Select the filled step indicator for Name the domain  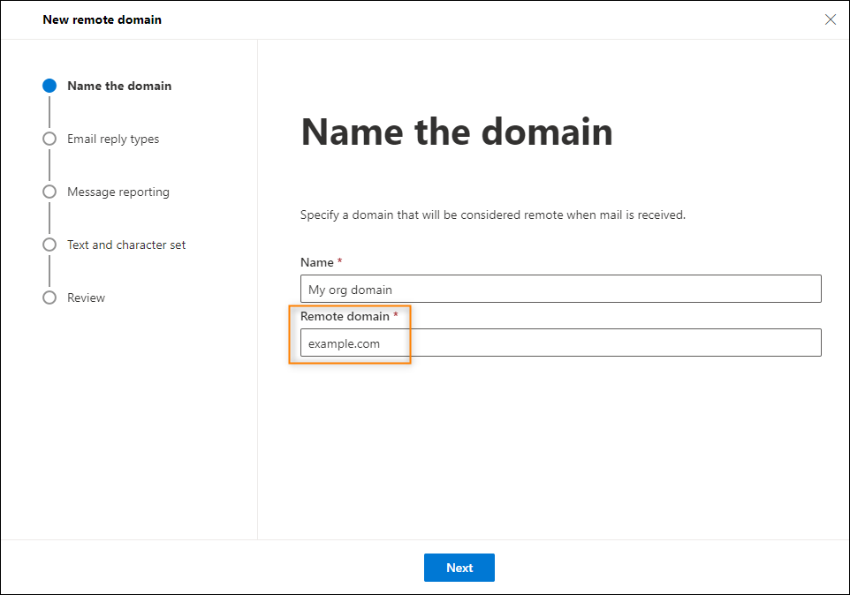click(x=49, y=86)
